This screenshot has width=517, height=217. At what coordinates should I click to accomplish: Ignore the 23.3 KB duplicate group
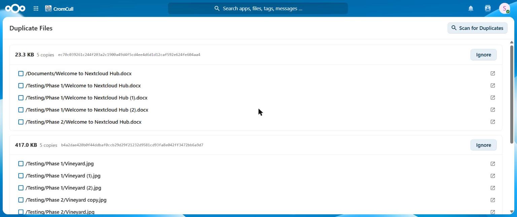point(483,55)
